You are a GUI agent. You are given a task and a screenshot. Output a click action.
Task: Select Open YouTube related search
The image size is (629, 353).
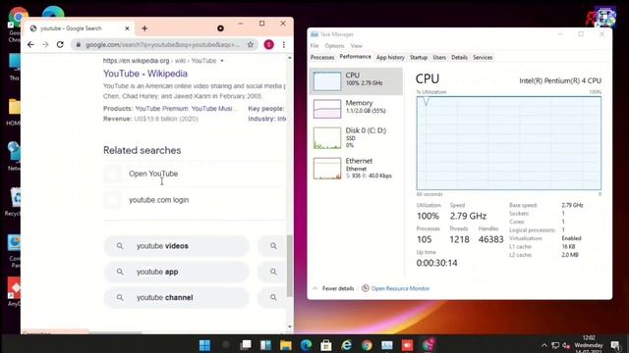[153, 174]
